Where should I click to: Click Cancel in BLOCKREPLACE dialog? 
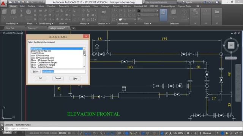click(58, 79)
